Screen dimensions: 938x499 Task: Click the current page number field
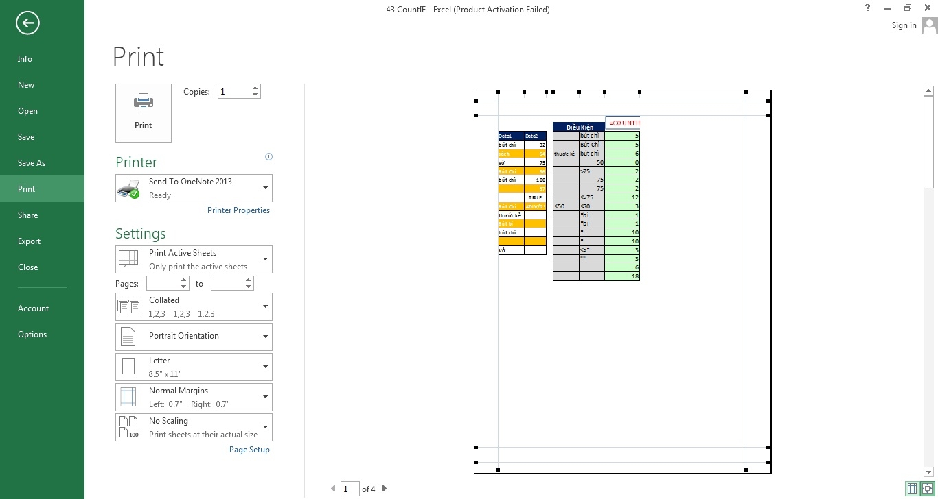tap(350, 489)
